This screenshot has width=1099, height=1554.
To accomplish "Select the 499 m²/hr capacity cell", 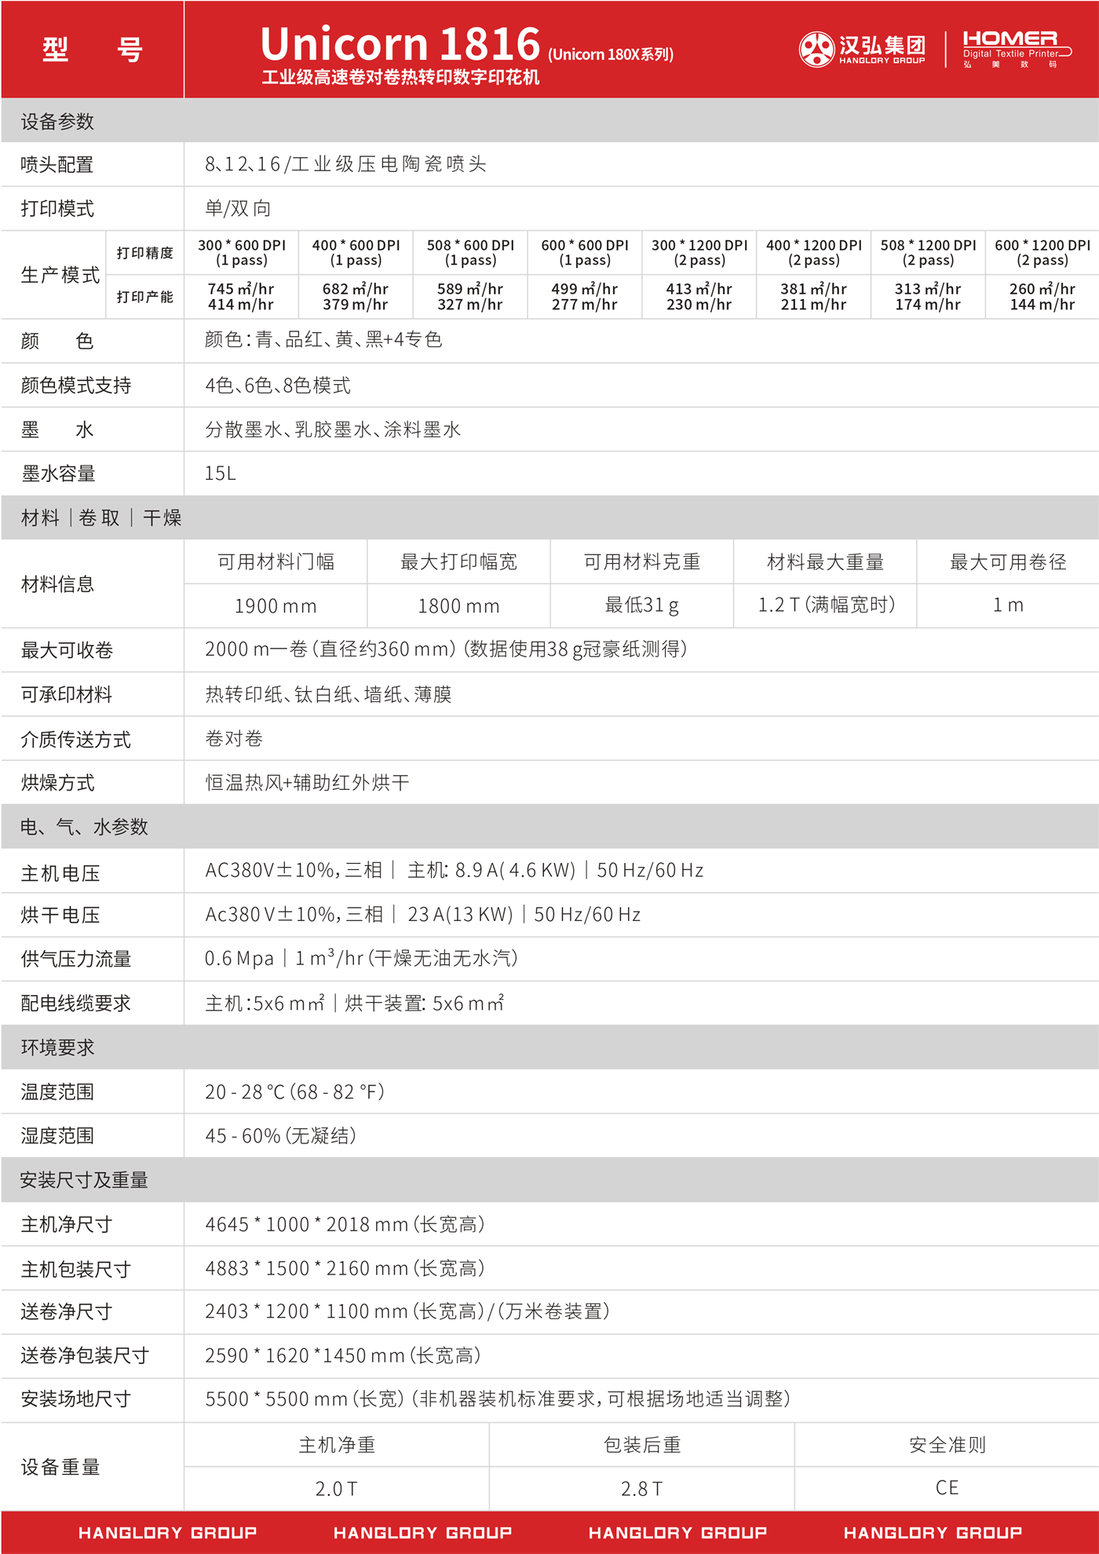I will (x=585, y=297).
